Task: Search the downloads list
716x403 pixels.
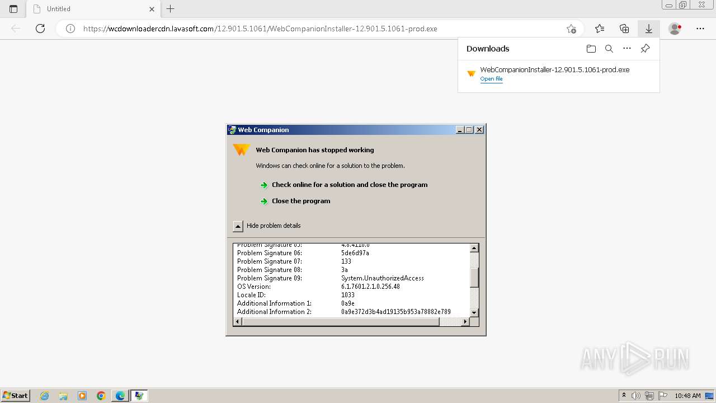Action: (609, 49)
